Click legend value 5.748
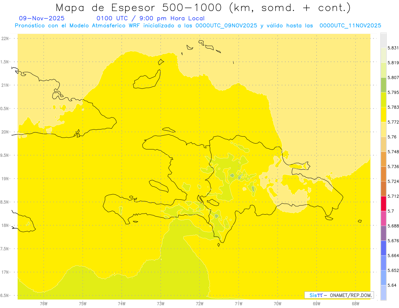The height and width of the screenshot is (308, 399). tap(393, 152)
